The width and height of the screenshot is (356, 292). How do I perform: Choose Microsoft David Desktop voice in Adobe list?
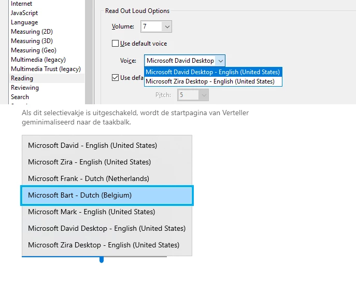[213, 72]
